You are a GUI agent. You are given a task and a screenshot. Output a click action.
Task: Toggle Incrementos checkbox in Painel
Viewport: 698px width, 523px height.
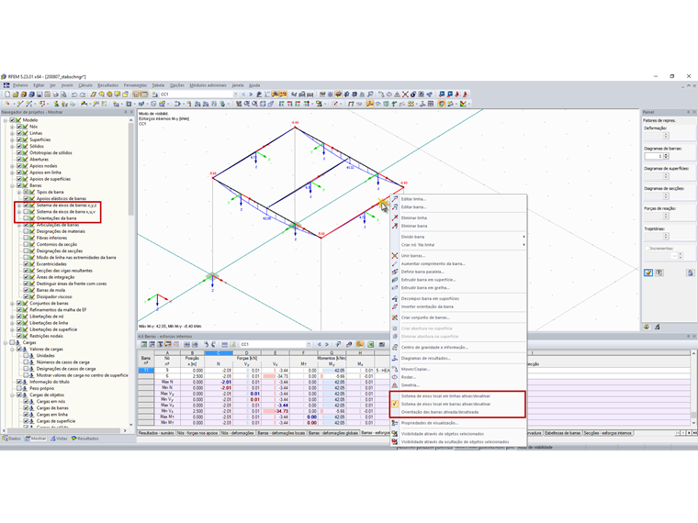point(647,249)
